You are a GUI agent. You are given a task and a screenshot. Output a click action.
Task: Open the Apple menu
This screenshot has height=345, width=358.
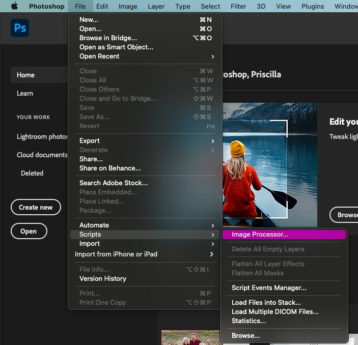coord(14,6)
